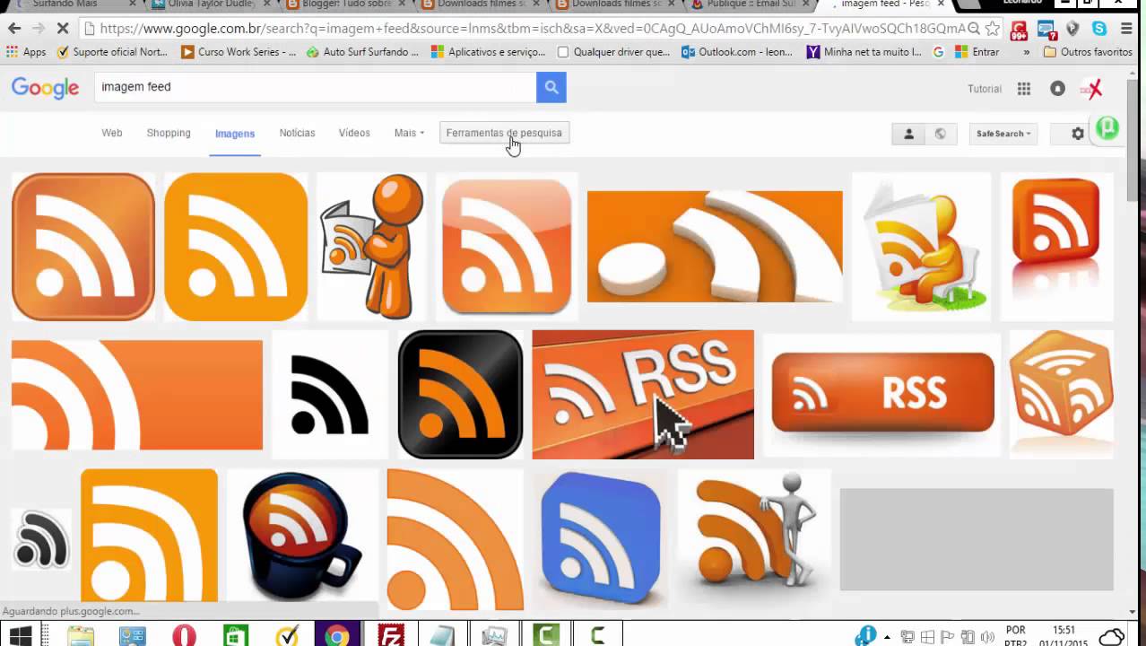Screen dimensions: 1146x646
Task: Switch to the Shopping search tab
Action: pyautogui.click(x=169, y=133)
